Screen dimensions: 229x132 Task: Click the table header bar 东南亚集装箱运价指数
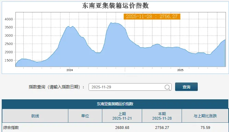(115, 104)
